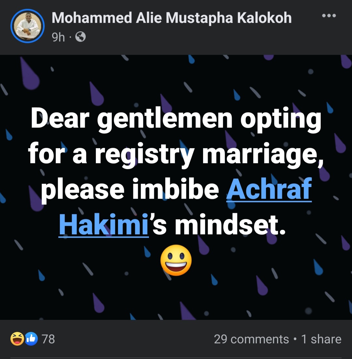Click the 'please imbibe' text
Screen dimensions: 352x359
point(130,190)
